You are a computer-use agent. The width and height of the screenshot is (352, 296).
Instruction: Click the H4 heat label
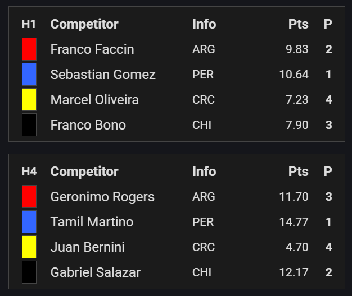[x=29, y=172]
